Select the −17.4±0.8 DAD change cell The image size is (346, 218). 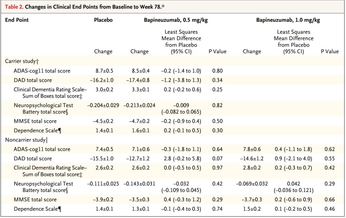139,80
